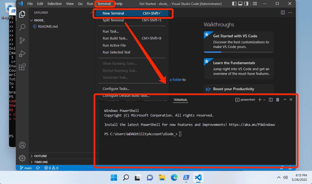Image resolution: width=312 pixels, height=184 pixels.
Task: Open the Search view icon
Action: [22, 27]
